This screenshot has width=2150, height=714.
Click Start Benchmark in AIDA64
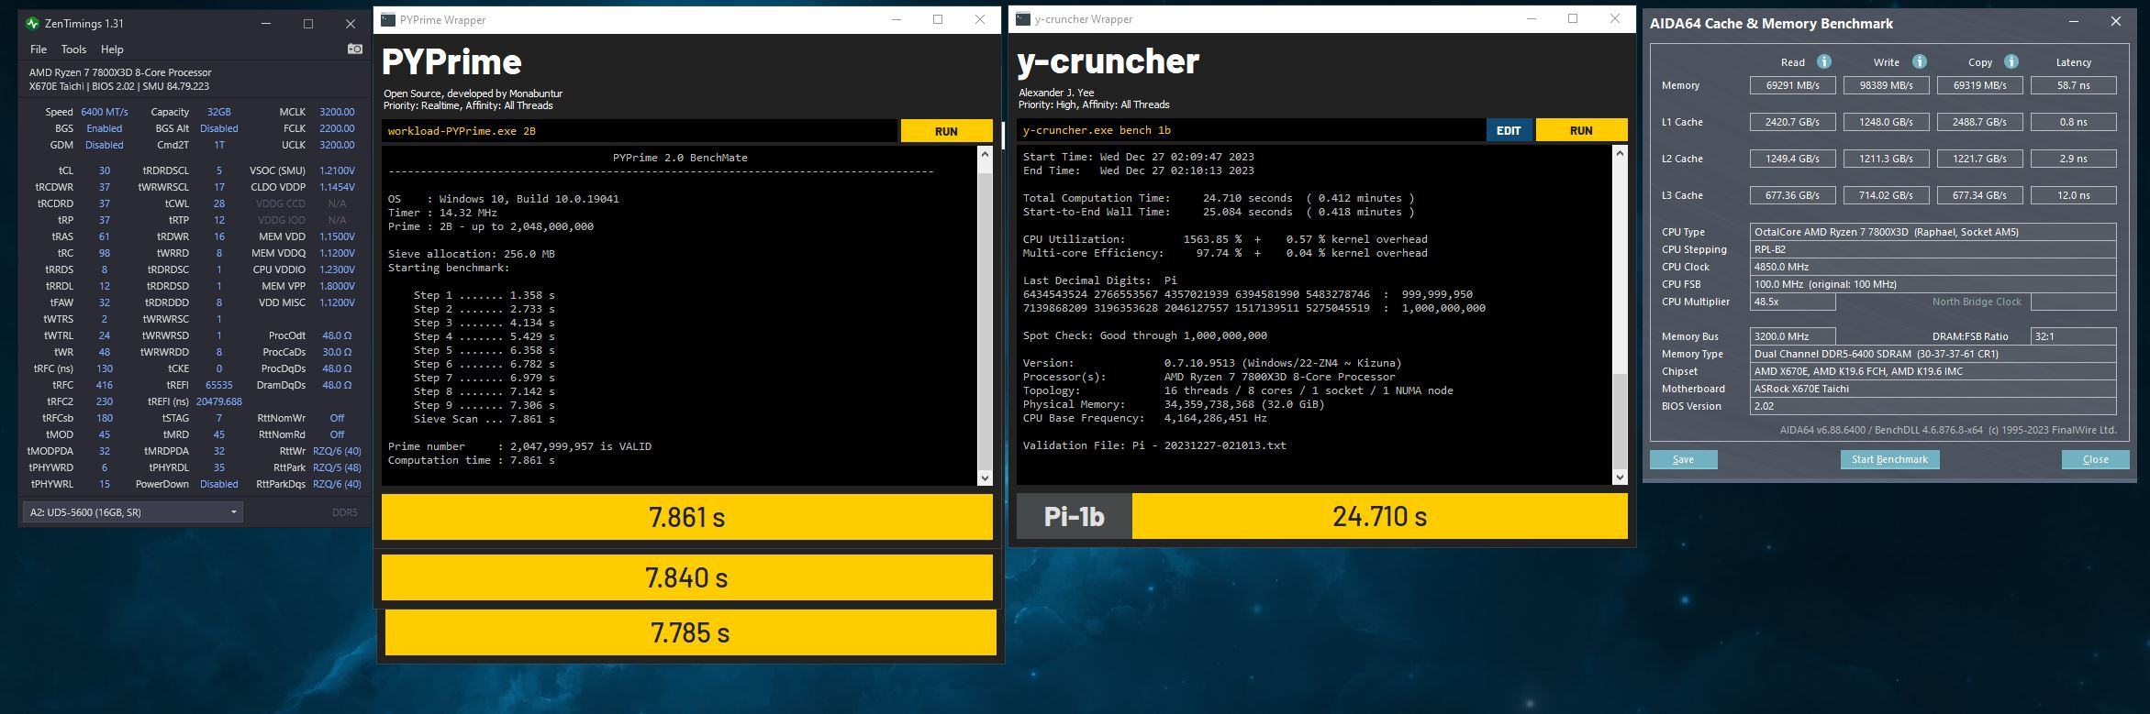[1889, 459]
